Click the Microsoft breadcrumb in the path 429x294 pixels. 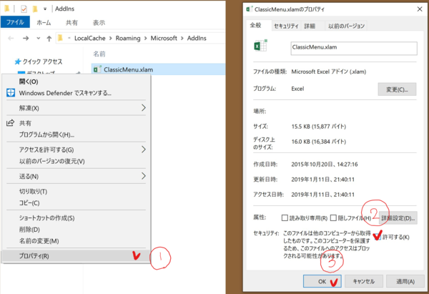click(164, 39)
